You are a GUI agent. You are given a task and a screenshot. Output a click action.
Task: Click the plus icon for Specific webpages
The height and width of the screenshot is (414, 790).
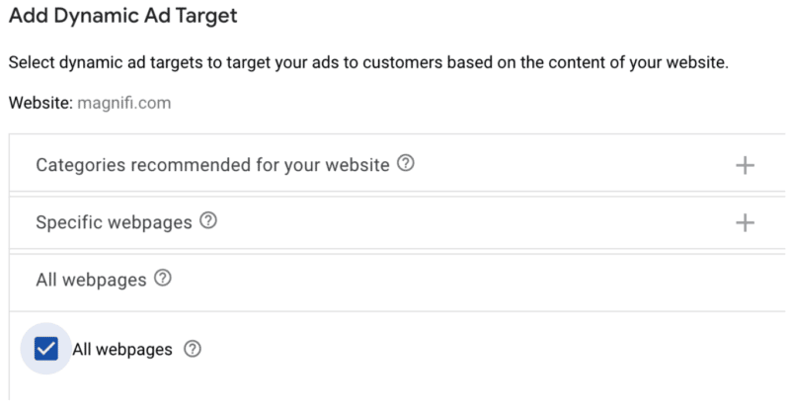pos(746,222)
